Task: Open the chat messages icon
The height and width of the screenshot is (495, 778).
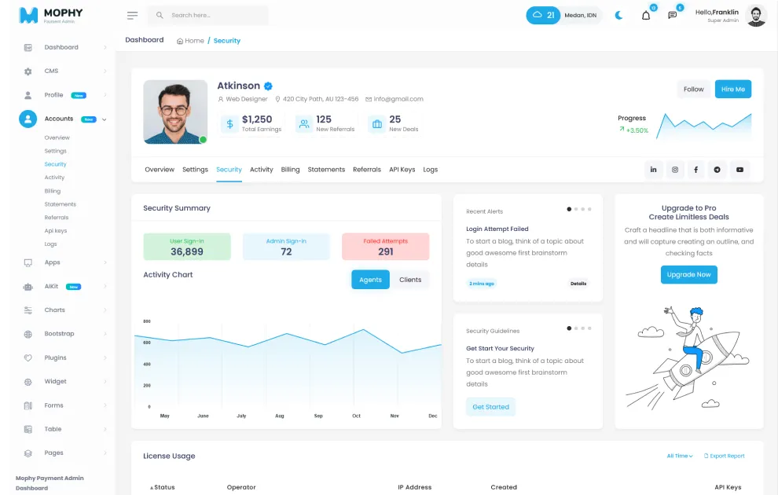Action: point(673,16)
